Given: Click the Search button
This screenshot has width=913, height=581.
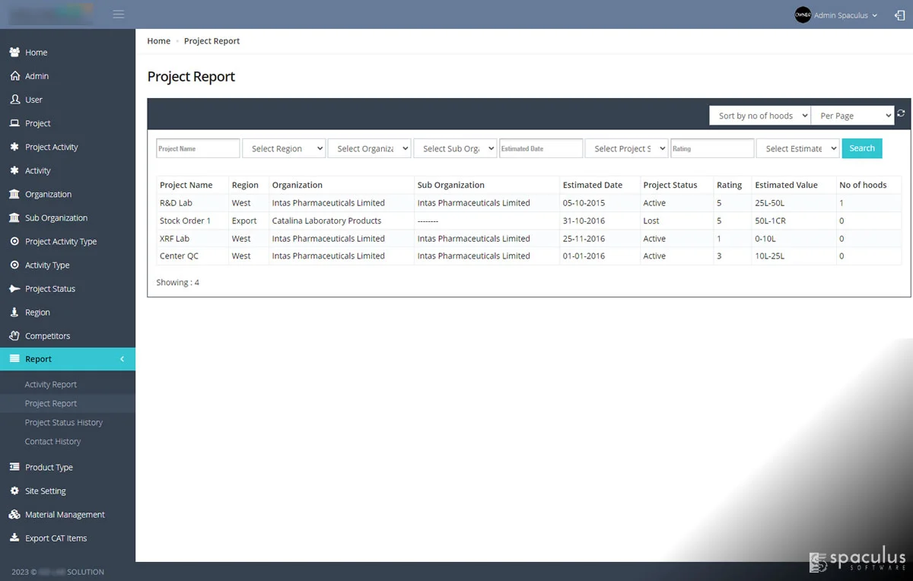Looking at the screenshot, I should (x=862, y=148).
